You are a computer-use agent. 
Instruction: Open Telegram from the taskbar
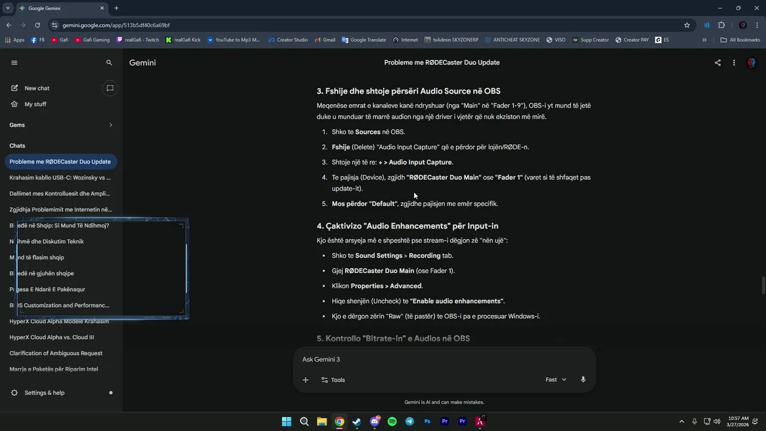coord(409,421)
